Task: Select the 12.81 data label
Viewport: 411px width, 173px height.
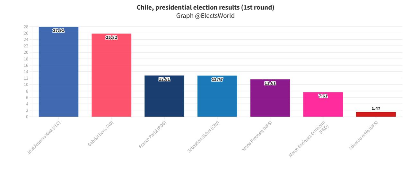Action: (x=164, y=79)
